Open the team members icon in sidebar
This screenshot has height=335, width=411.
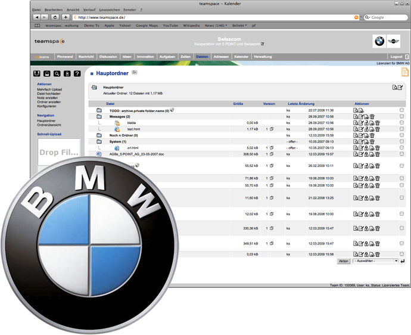click(37, 74)
